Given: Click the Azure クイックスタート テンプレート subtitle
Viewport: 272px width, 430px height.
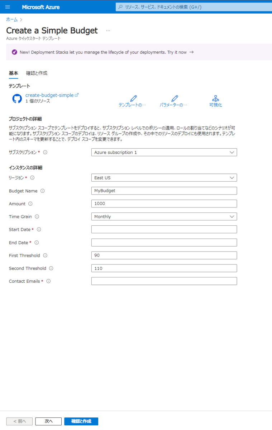Looking at the screenshot, I should click(33, 38).
